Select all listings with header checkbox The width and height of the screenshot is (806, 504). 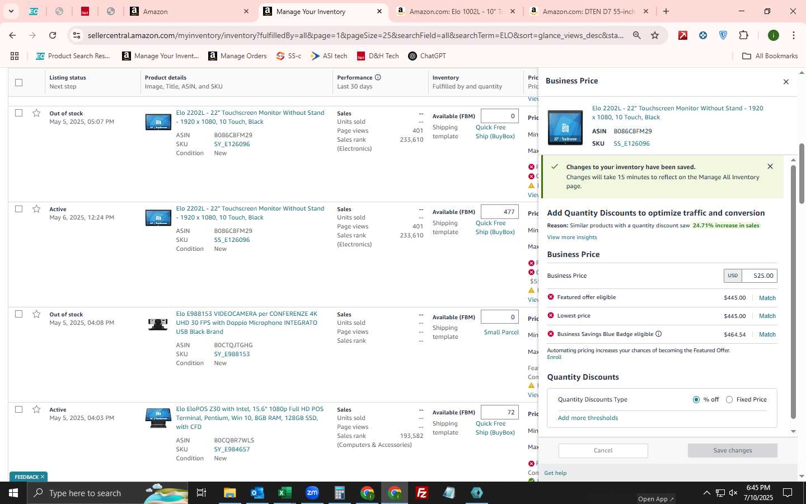[18, 82]
